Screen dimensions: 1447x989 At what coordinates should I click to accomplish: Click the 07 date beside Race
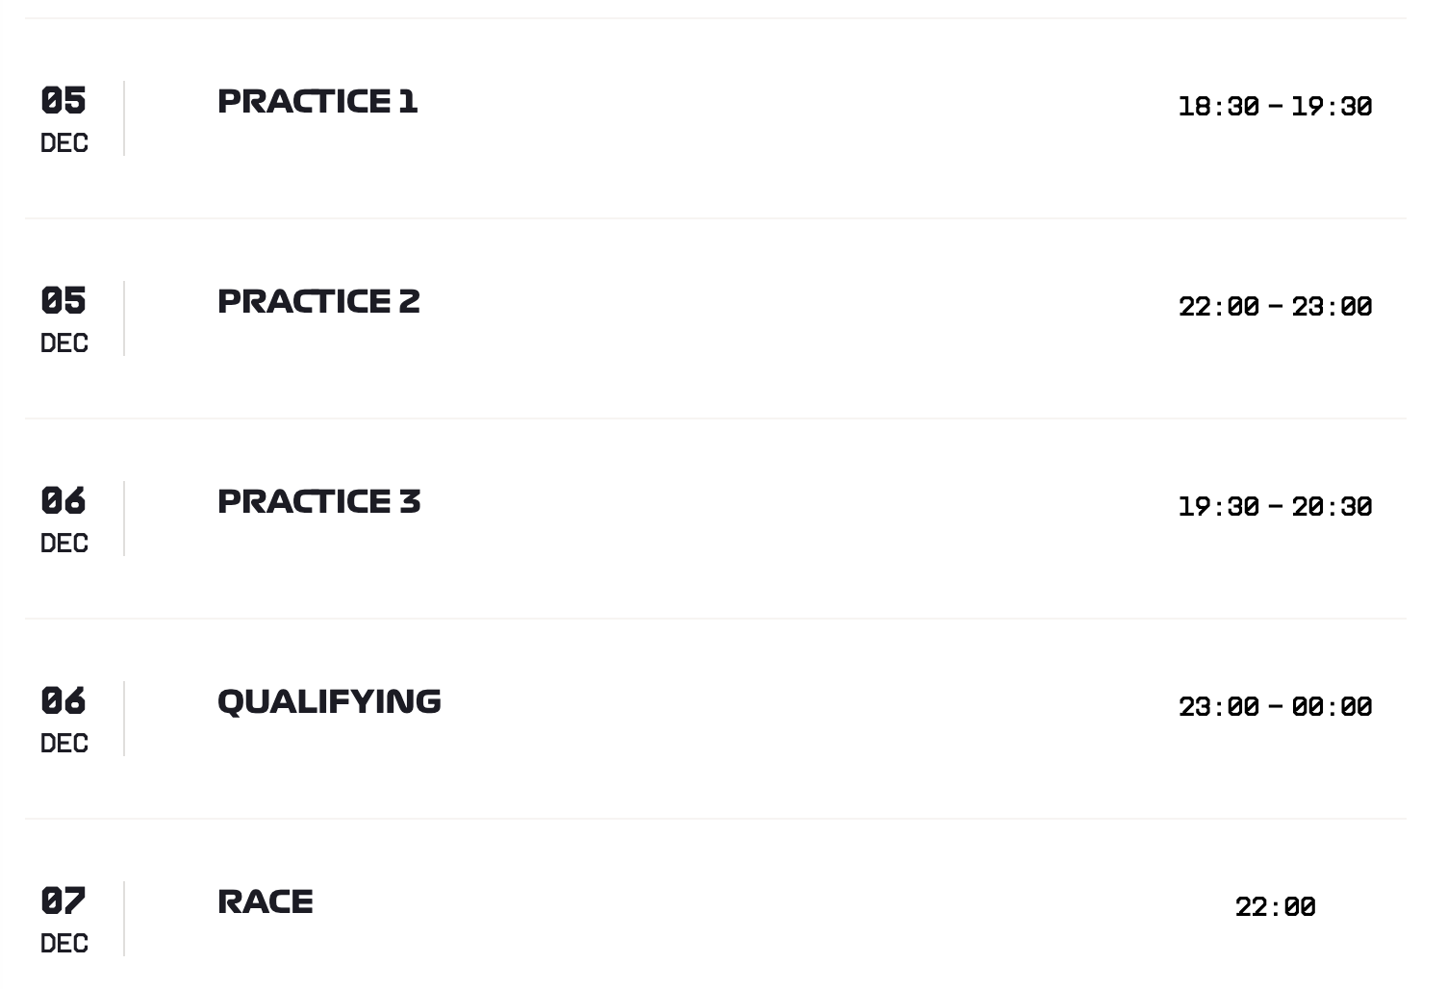[x=63, y=900]
